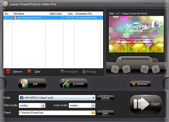Screen dimensions: 169x122
Task: Start the video conversion
Action: pyautogui.click(x=146, y=104)
